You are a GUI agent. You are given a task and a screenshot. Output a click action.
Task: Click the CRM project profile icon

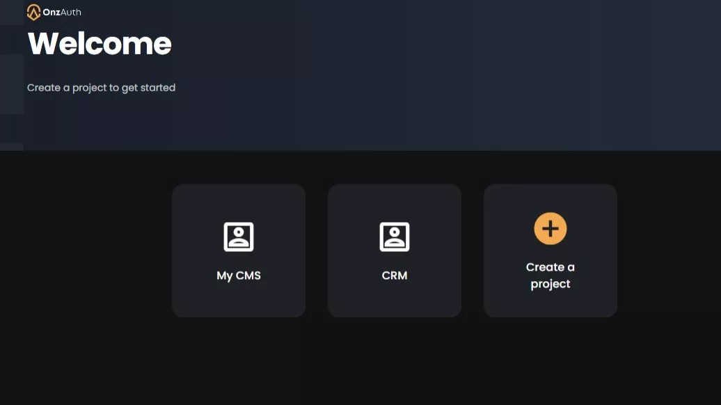(x=395, y=237)
